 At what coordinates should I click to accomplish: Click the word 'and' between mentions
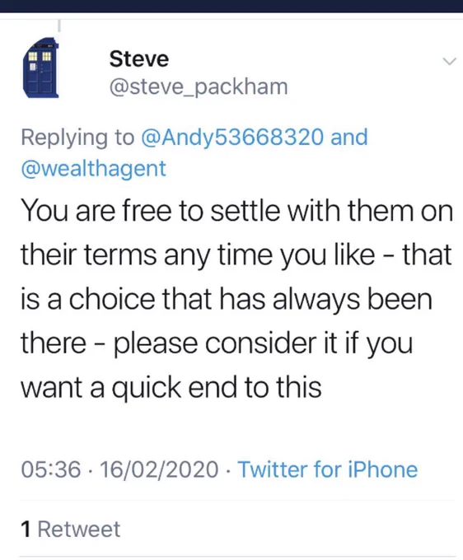pos(349,138)
